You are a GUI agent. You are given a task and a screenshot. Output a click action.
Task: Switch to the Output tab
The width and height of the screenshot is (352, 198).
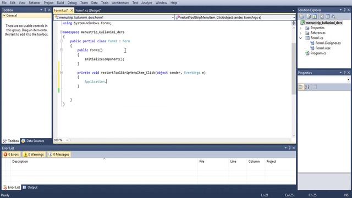tap(30, 187)
